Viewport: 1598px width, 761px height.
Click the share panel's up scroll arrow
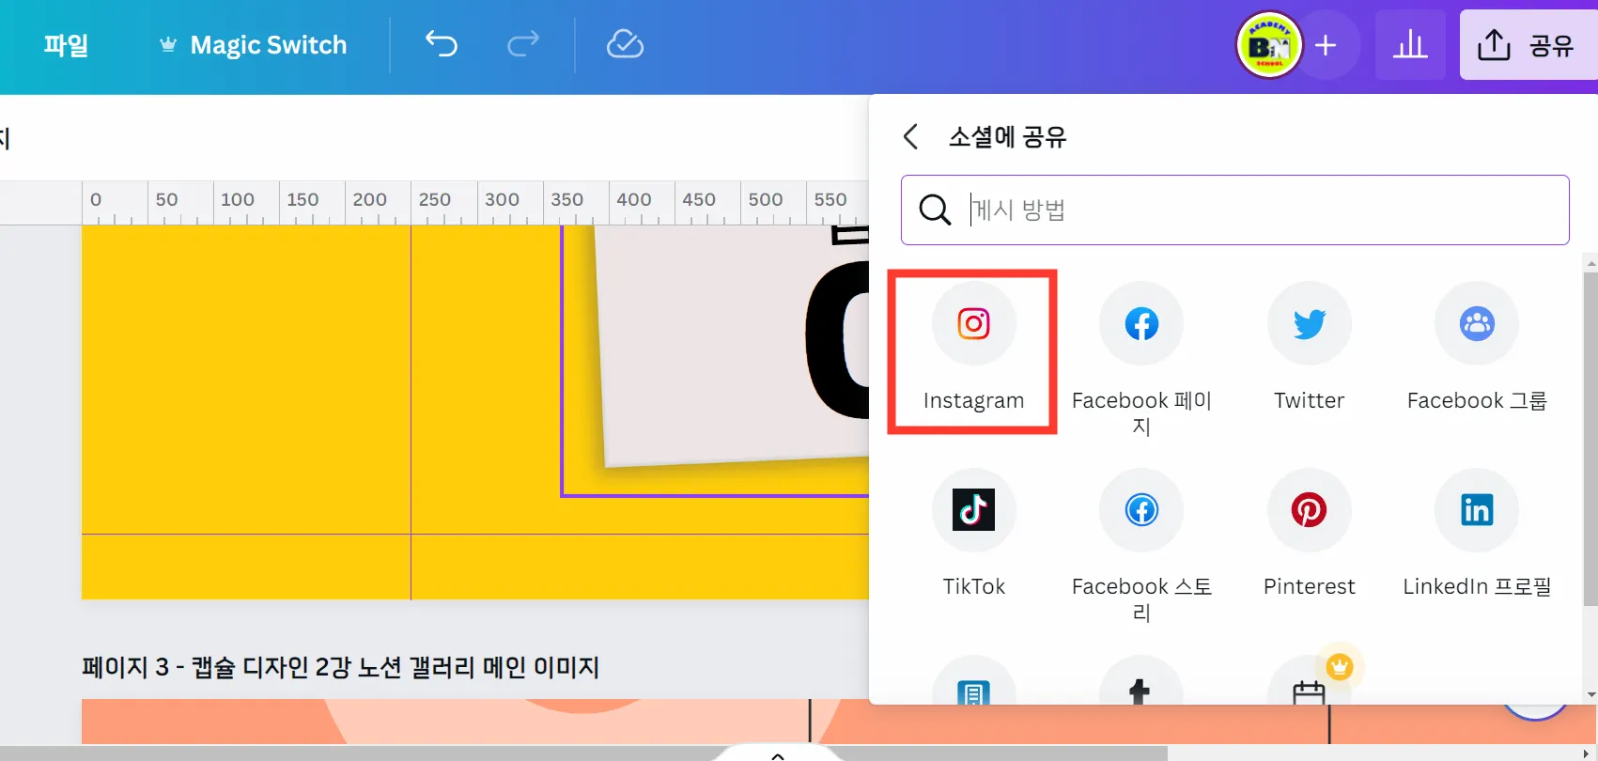point(1590,262)
